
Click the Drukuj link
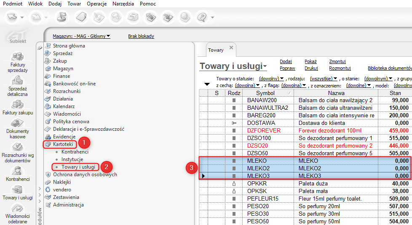click(x=311, y=68)
